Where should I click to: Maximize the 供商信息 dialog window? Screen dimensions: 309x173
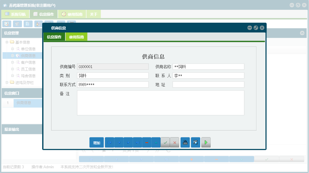[256, 28]
